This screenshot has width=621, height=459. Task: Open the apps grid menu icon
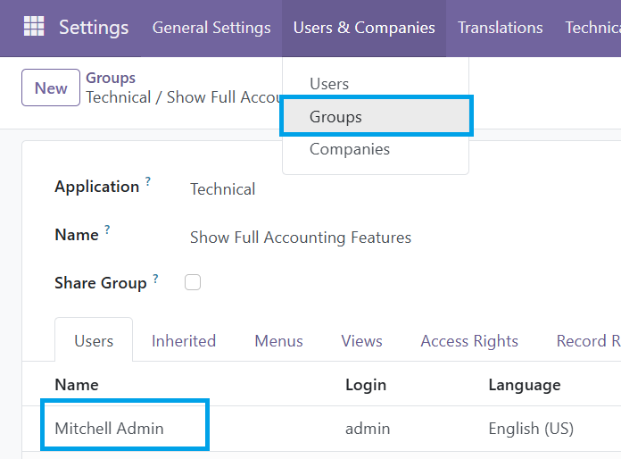pyautogui.click(x=34, y=26)
